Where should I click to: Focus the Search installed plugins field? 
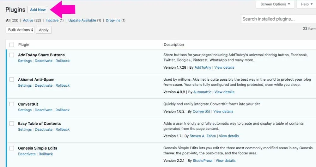[278, 19]
